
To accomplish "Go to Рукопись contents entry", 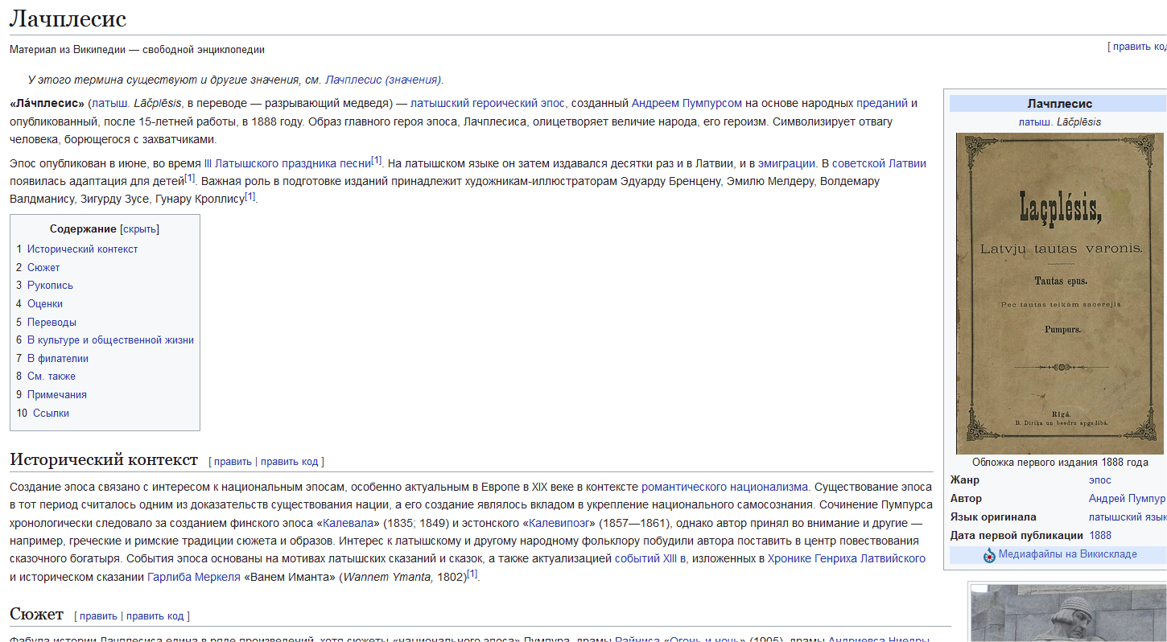I will pos(50,286).
